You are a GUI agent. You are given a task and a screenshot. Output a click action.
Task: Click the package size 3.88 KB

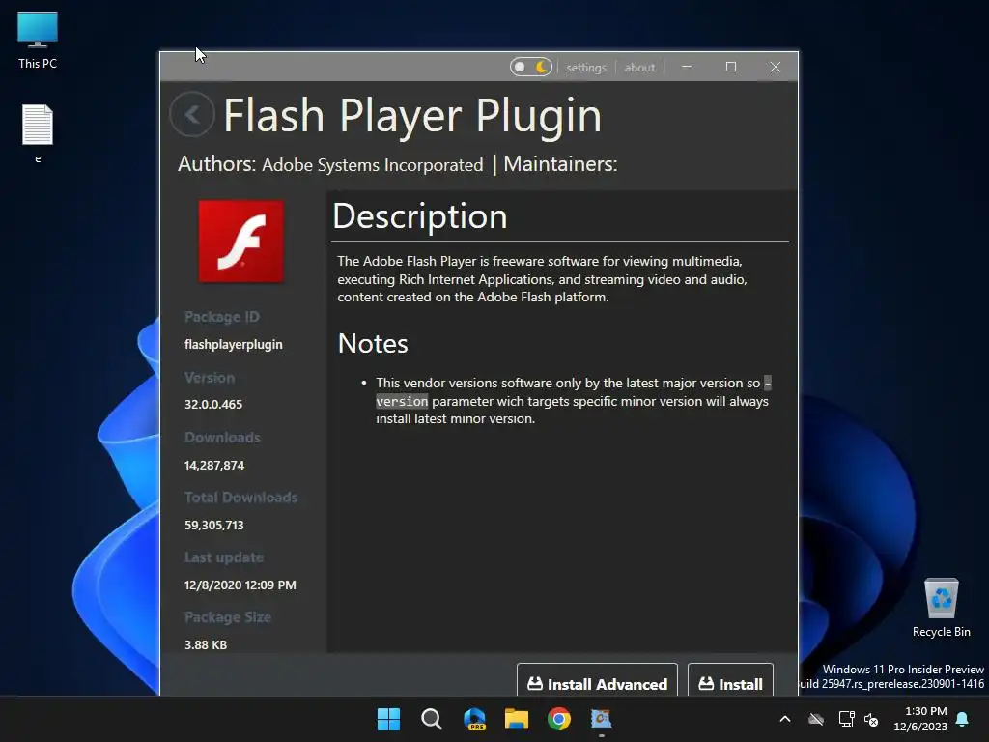pos(205,644)
